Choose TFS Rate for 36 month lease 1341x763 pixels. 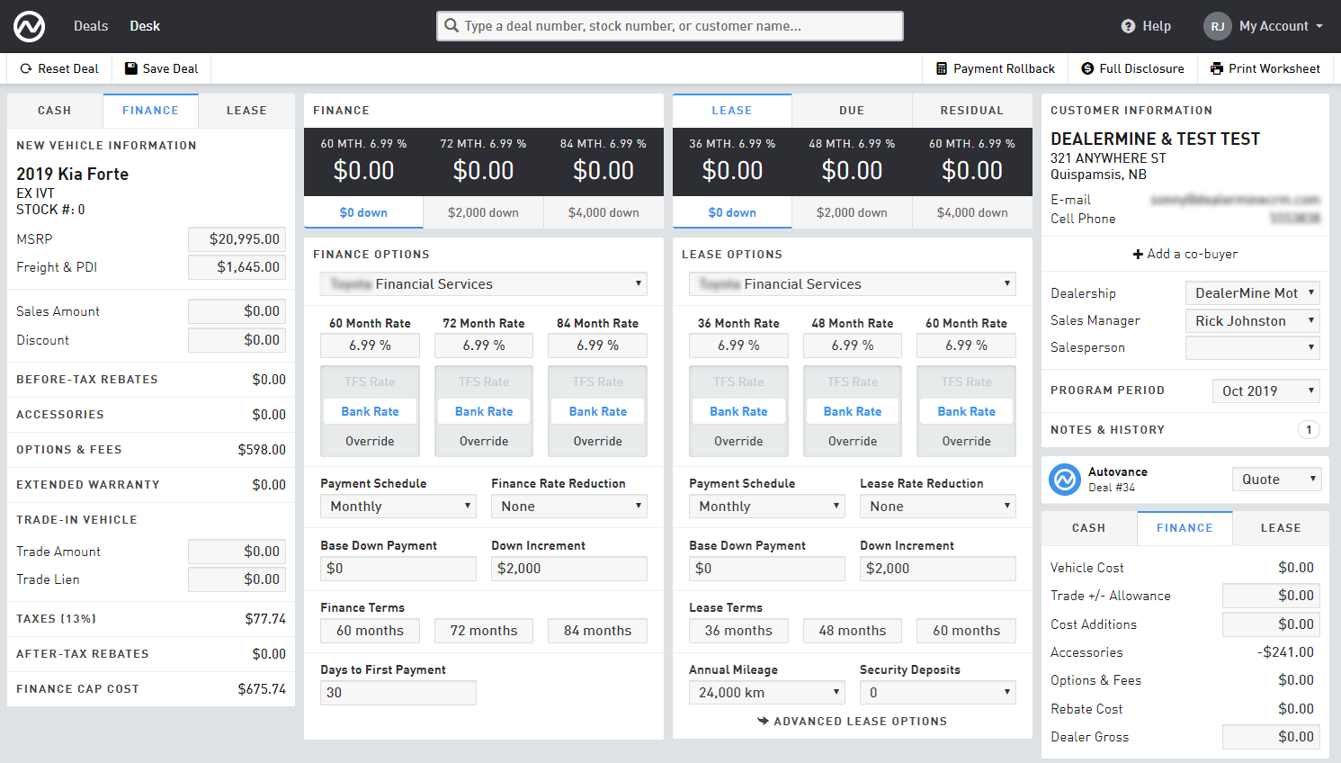click(738, 381)
